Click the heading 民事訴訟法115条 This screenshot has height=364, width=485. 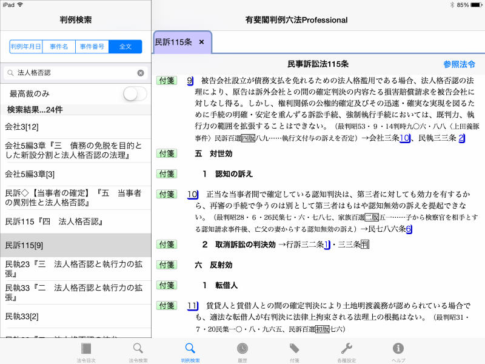pos(318,64)
